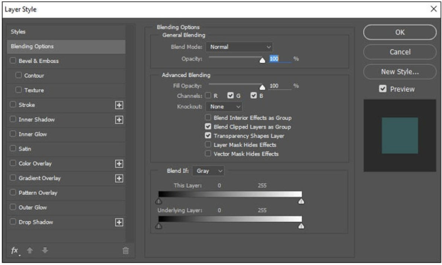
Task: Uncheck Blend Clipped Layers as Group
Action: point(208,126)
